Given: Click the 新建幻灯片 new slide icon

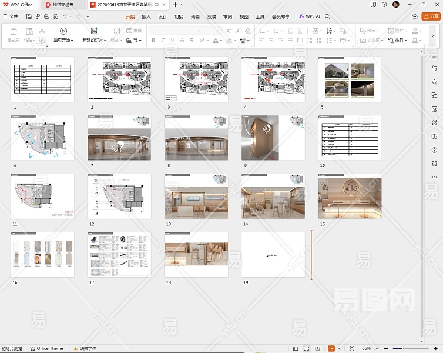Looking at the screenshot, I should [x=94, y=31].
